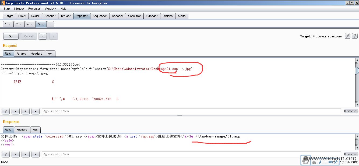Toggle IME moon half-width icon
The height and width of the screenshot is (166, 359).
(319, 162)
